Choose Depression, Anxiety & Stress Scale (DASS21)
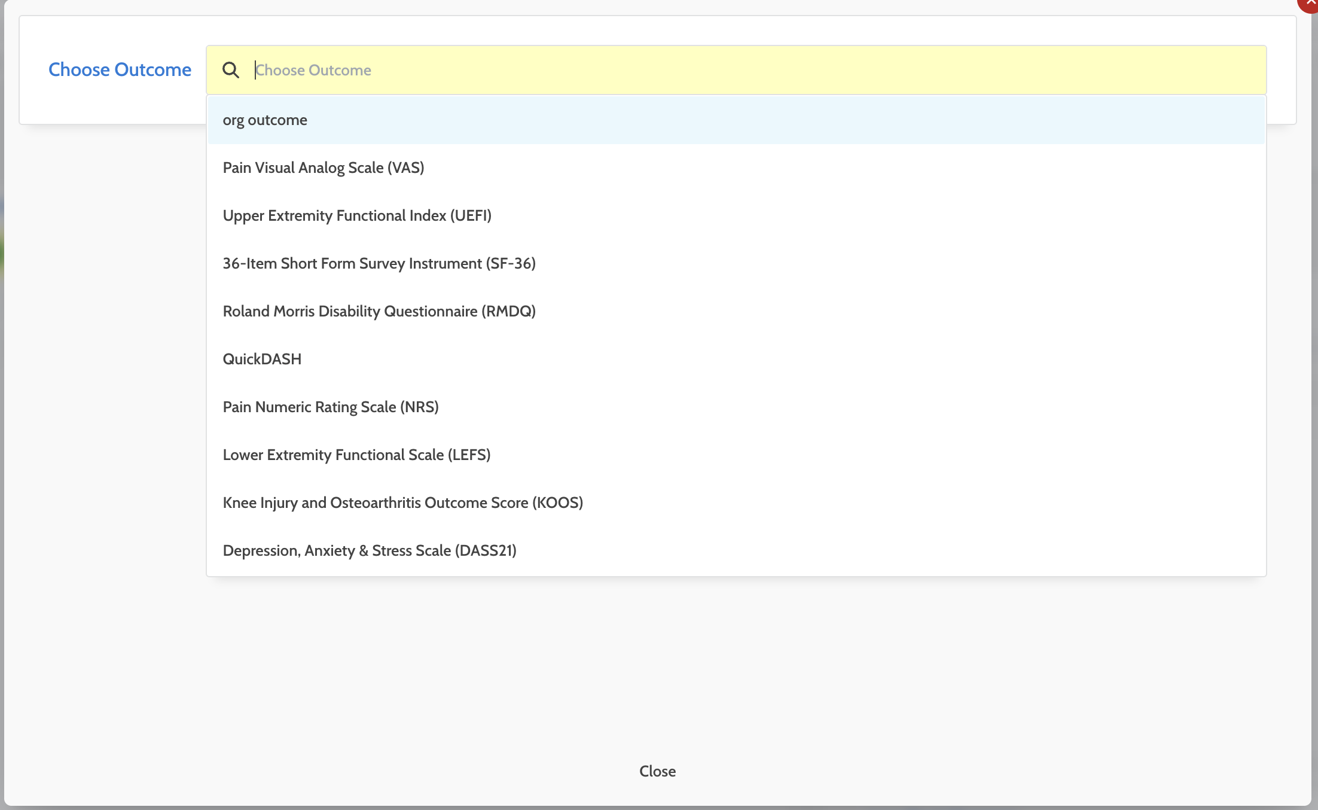Viewport: 1318px width, 810px height. (370, 551)
